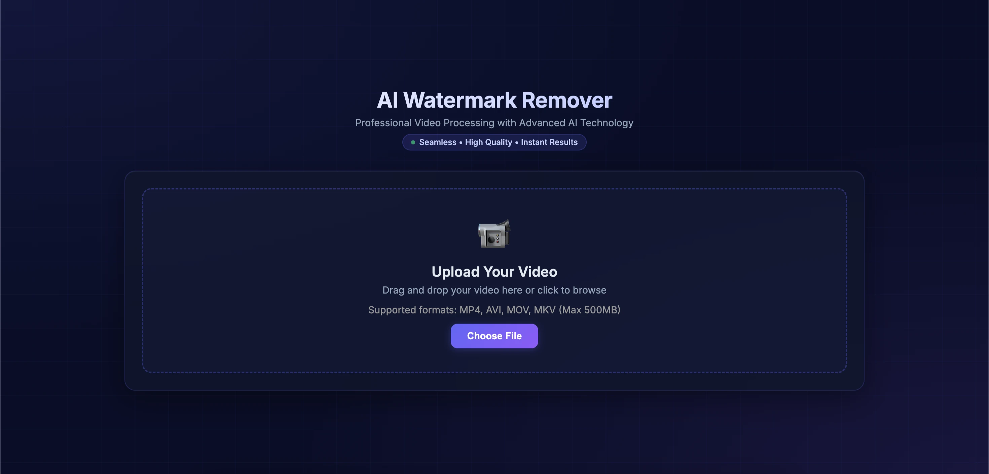Click the Upload Your Video heading
989x474 pixels.
coord(494,272)
